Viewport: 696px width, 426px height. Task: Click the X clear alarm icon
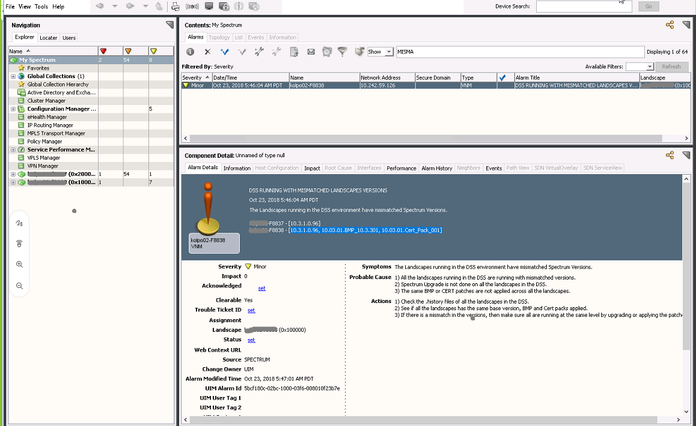(x=207, y=52)
